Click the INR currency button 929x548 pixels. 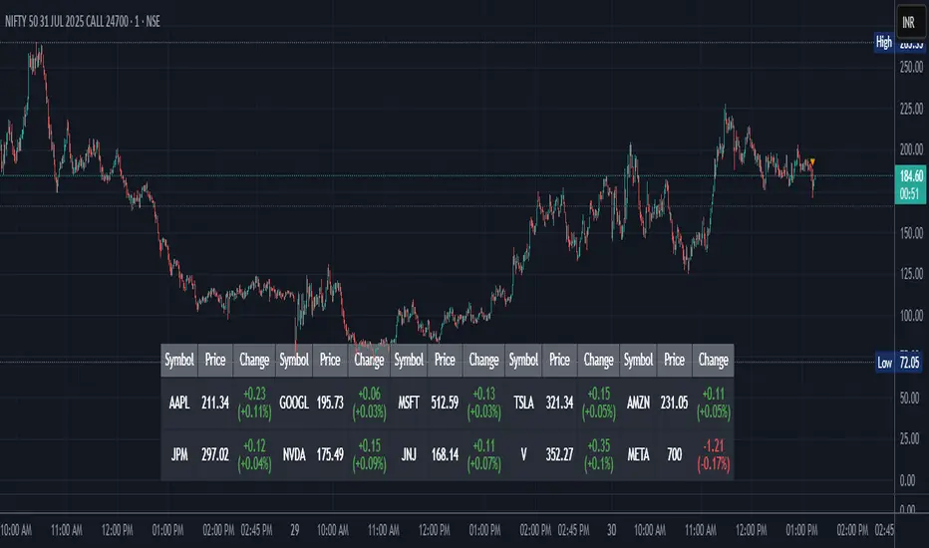[907, 20]
